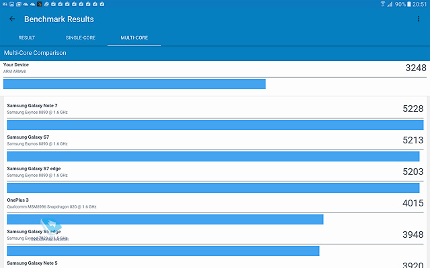Switch to the RESULT tab

coord(27,38)
